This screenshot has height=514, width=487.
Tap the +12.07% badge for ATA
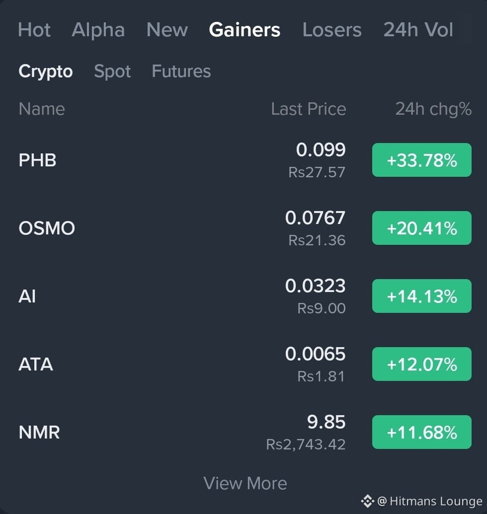coord(422,364)
